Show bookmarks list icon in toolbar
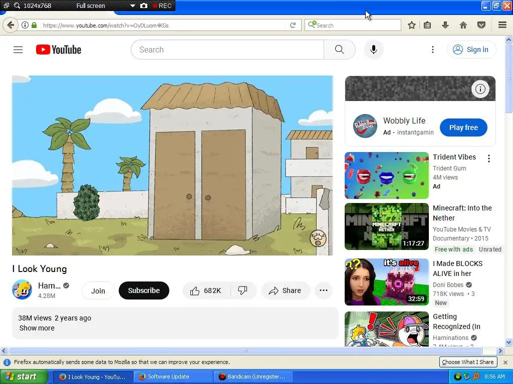The image size is (513, 384). coord(427,25)
